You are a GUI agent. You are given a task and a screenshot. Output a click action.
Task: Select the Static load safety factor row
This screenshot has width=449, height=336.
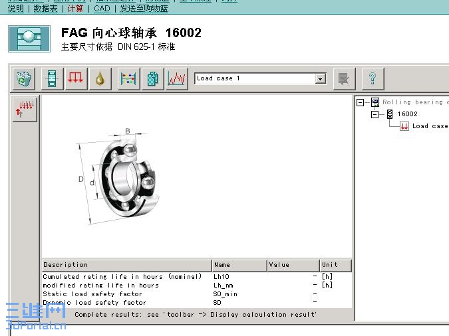[197, 294]
